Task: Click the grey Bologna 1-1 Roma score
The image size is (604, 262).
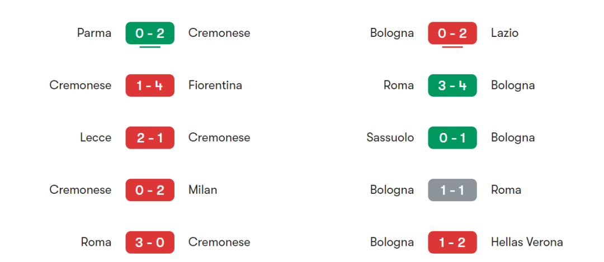Action: [x=452, y=190]
